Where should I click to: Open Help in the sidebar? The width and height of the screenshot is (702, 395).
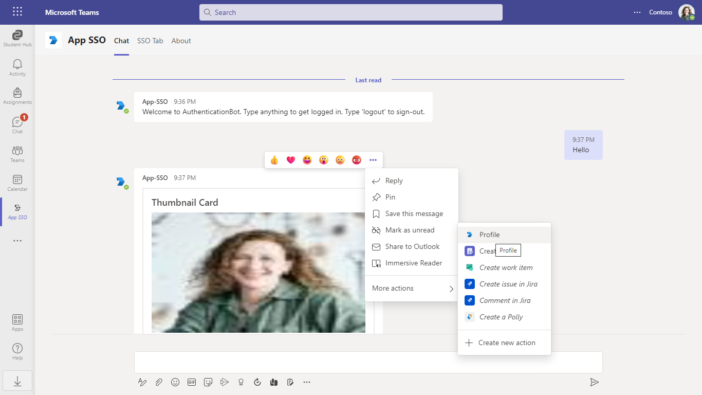pos(17,351)
